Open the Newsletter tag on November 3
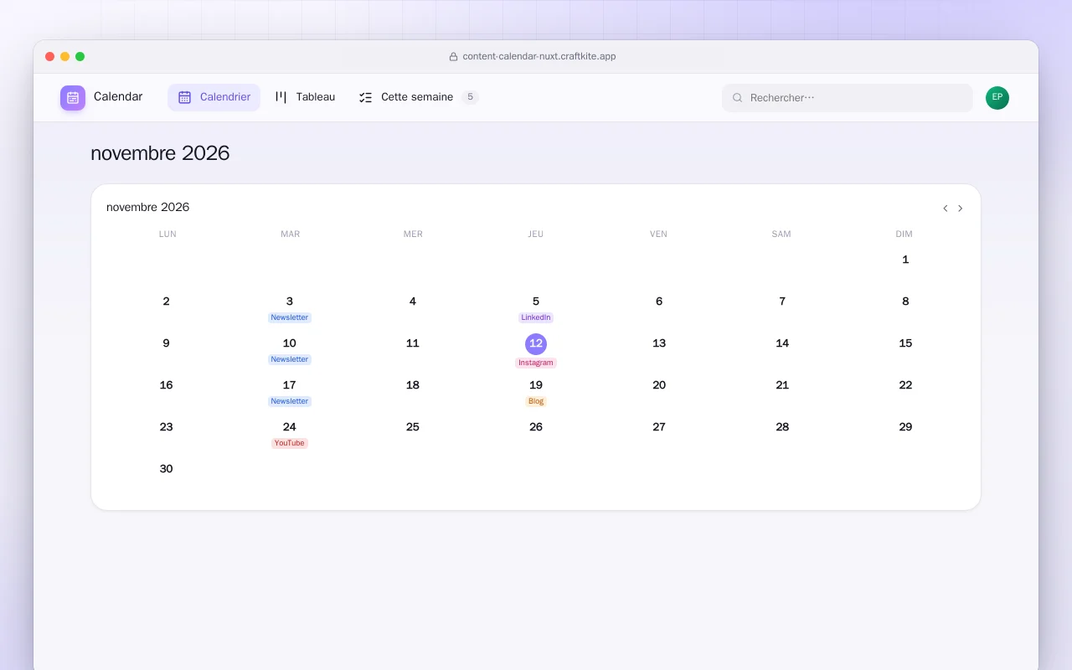Screen dimensions: 1072x670 [290, 317]
